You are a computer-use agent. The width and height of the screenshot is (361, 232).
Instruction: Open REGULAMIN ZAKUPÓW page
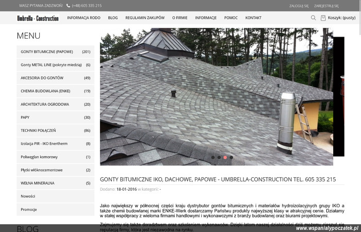[145, 18]
